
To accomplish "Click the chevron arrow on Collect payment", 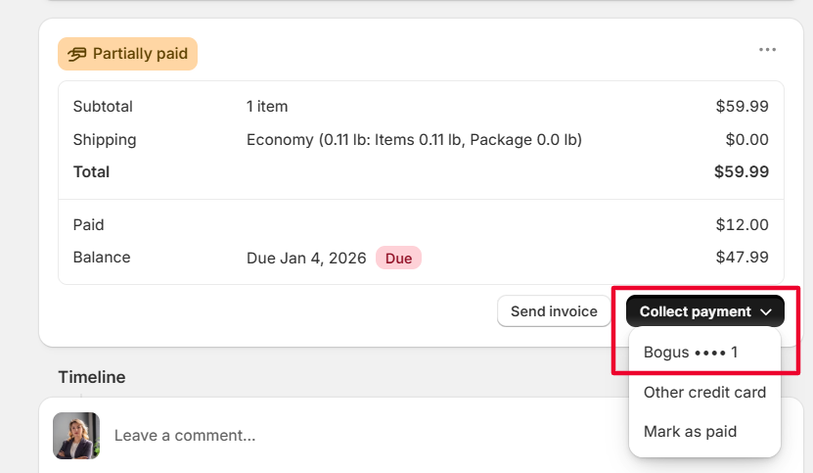I will click(766, 312).
